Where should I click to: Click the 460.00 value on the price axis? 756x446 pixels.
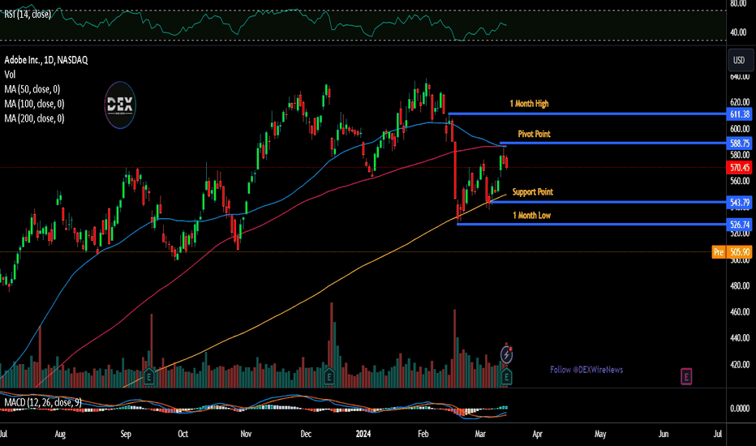[x=740, y=312]
